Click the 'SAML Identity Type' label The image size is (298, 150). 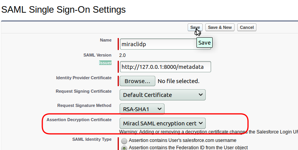[x=92, y=139]
